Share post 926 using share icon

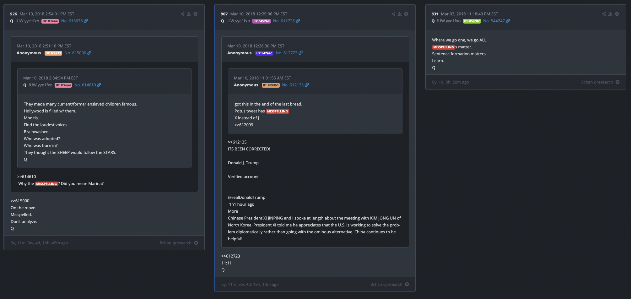pyautogui.click(x=182, y=14)
